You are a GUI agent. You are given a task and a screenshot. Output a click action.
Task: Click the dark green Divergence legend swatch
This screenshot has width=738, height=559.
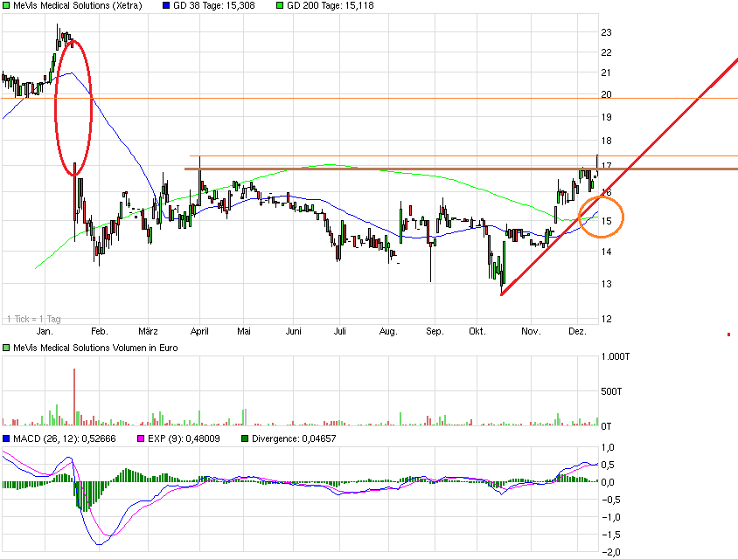(x=245, y=438)
